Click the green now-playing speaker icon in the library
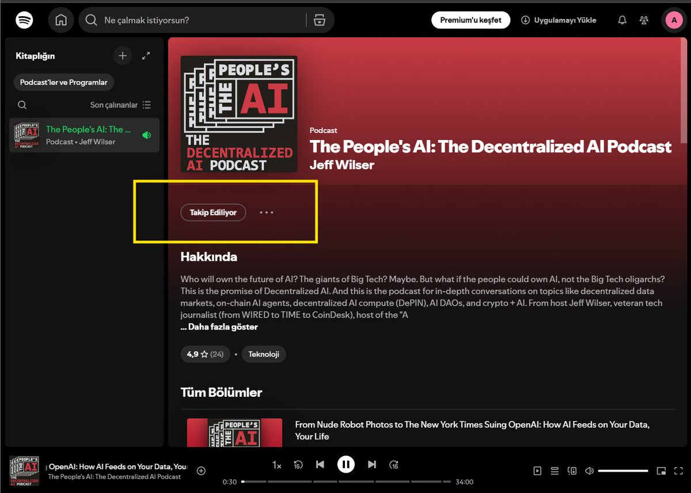The height and width of the screenshot is (493, 691). [146, 135]
